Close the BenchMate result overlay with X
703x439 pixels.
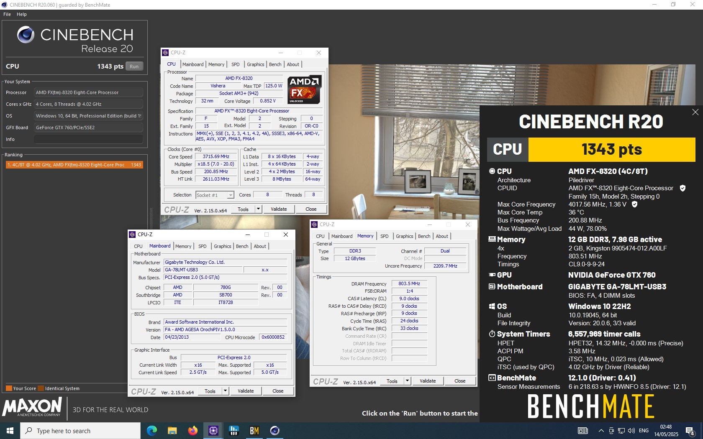pos(695,112)
